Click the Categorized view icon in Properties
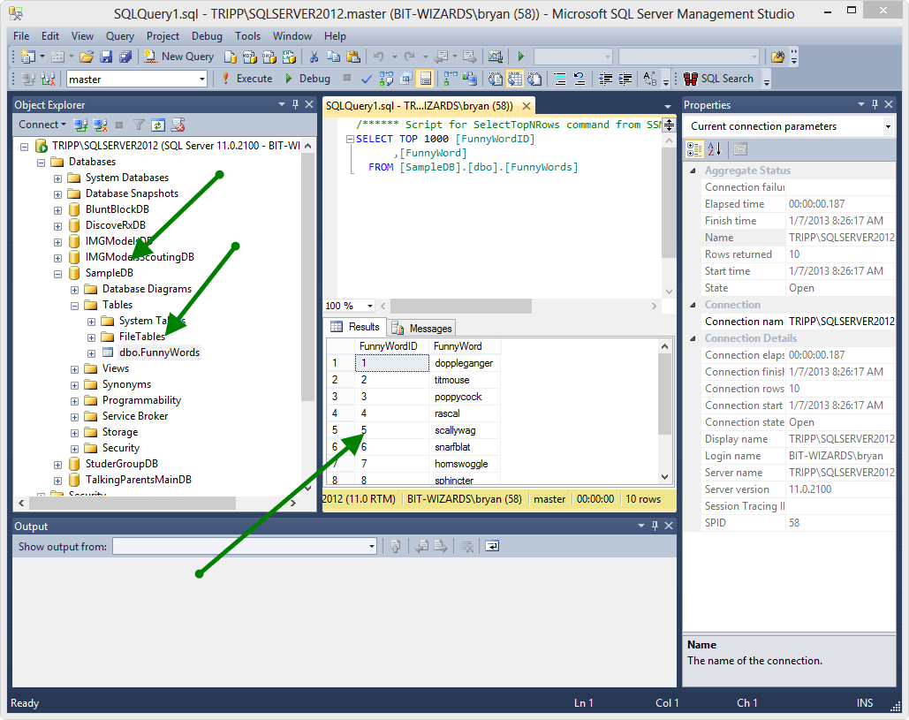This screenshot has width=909, height=720. [694, 149]
